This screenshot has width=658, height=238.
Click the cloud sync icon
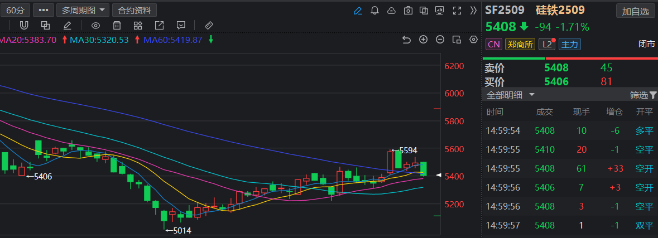click(391, 11)
